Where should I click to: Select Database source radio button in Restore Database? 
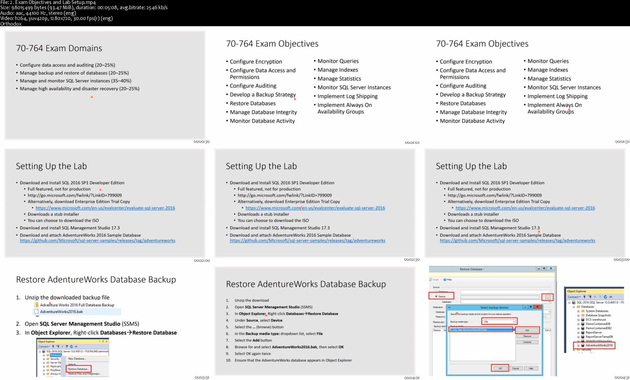[x=436, y=291]
